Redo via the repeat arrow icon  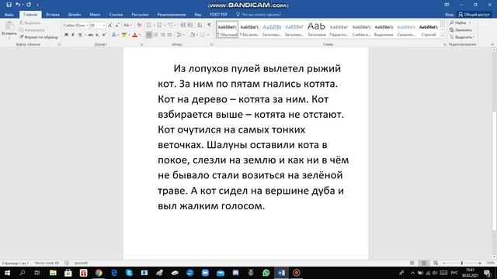29,5
